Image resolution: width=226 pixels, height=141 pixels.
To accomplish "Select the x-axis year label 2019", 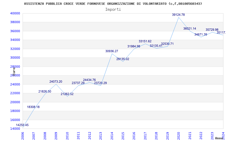I will point(168,136).
